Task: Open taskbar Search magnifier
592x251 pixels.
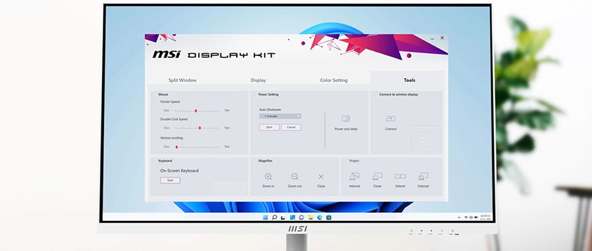Action: coord(274,217)
